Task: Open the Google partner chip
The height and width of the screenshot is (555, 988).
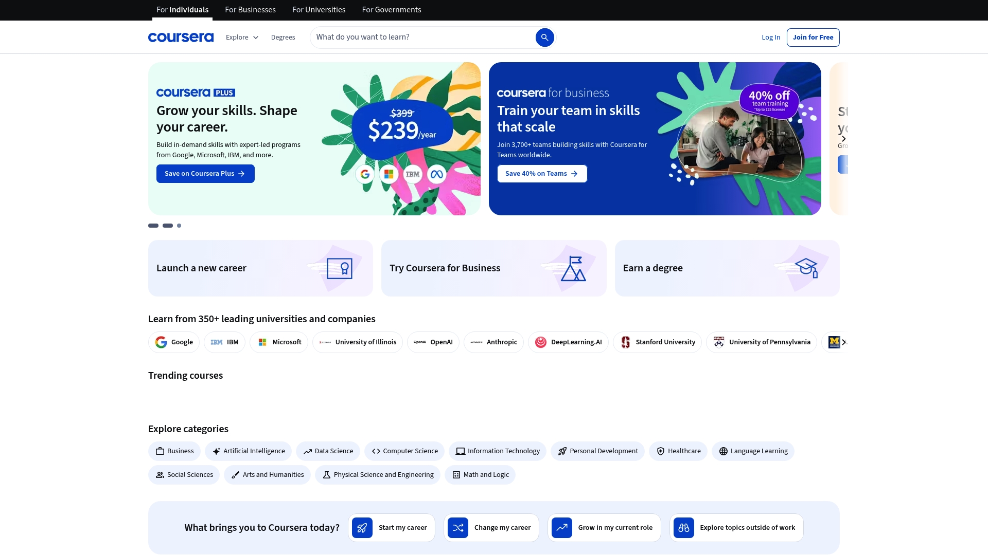Action: [174, 342]
